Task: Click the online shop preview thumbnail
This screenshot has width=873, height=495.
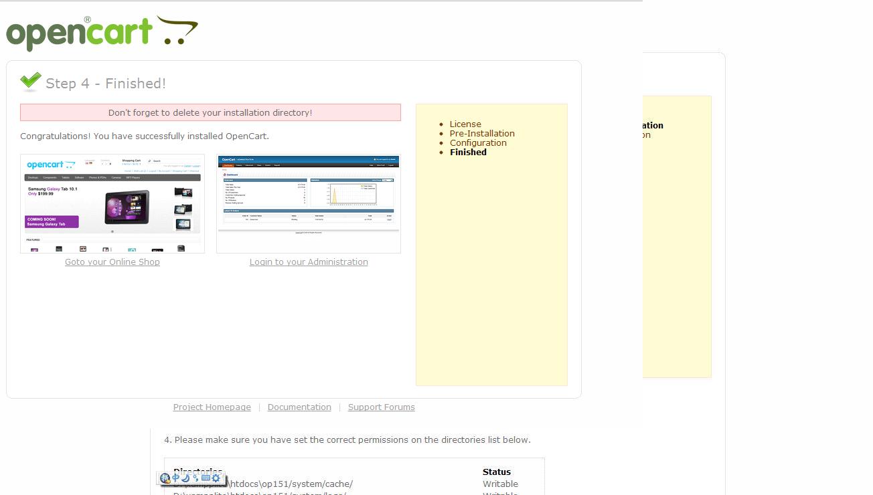Action: click(x=112, y=203)
